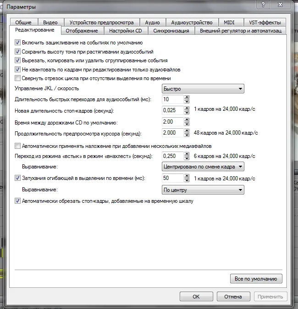Open Внешний регулятор и автоматизац tab
The image size is (298, 309).
point(241,31)
